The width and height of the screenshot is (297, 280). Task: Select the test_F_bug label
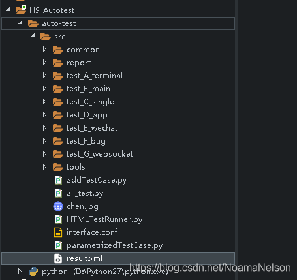tap(86, 141)
